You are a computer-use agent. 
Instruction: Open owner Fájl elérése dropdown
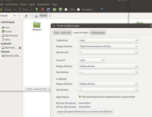click(109, 52)
